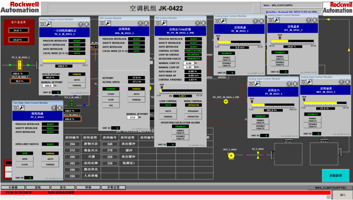
Task: Set PID mode control to PROGRAM
Action: (193, 111)
